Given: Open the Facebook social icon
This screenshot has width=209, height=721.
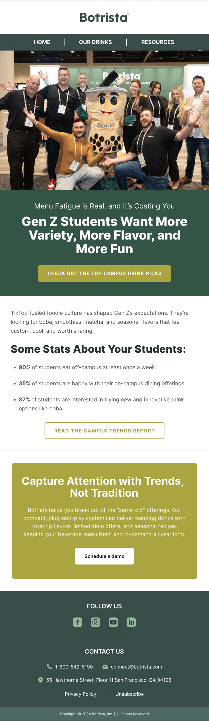Looking at the screenshot, I should click(78, 622).
